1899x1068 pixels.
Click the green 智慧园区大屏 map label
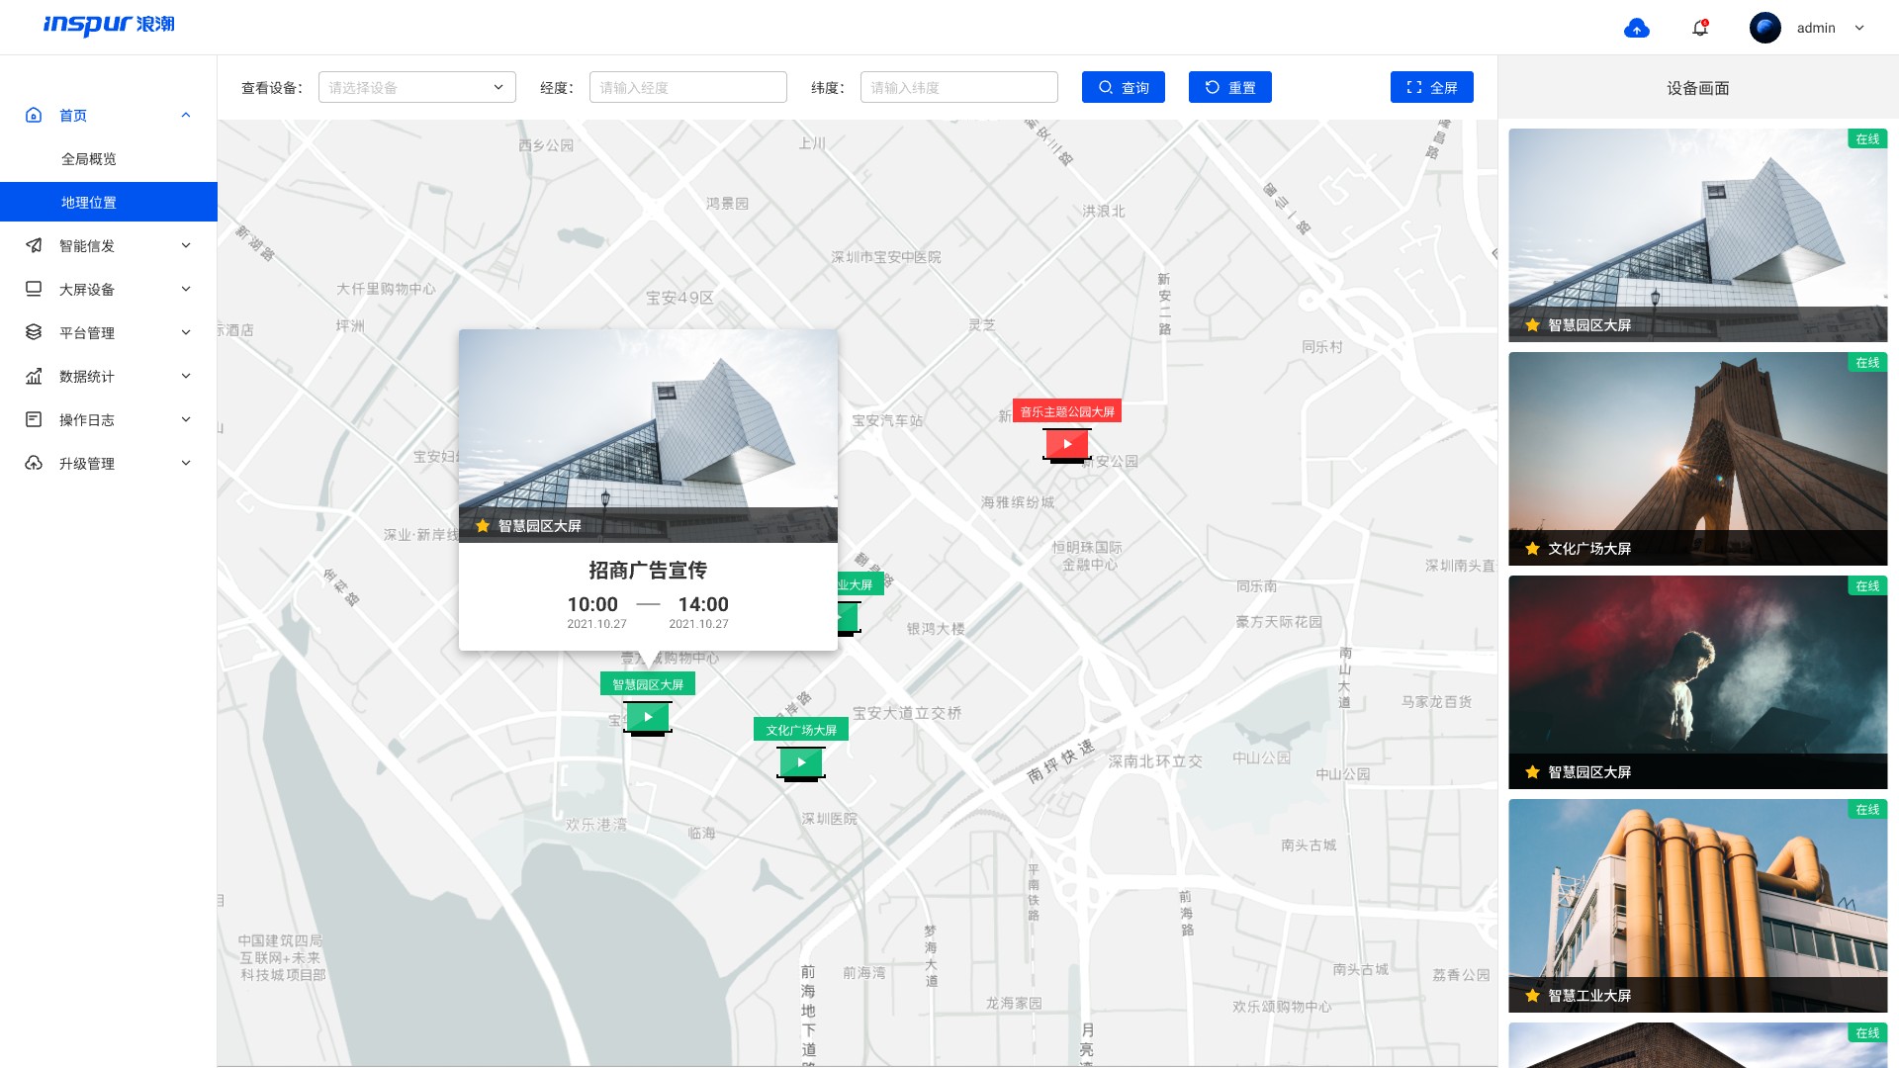coord(648,684)
